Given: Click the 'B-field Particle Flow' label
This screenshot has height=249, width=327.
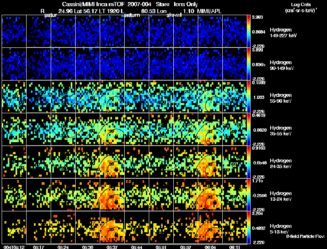Looking at the screenshot, I should [x=305, y=236].
